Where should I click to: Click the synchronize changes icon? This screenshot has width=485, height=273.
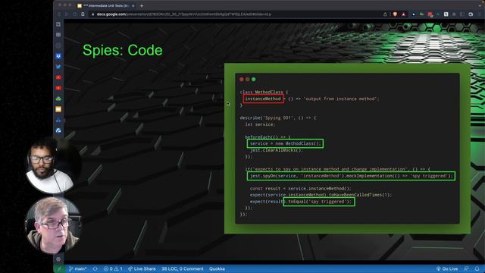tap(95, 268)
